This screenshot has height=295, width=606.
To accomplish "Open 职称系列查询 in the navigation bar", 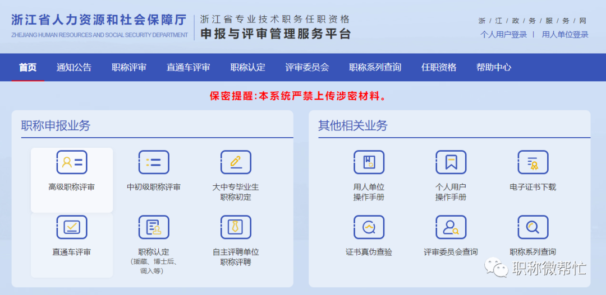I will (x=375, y=67).
